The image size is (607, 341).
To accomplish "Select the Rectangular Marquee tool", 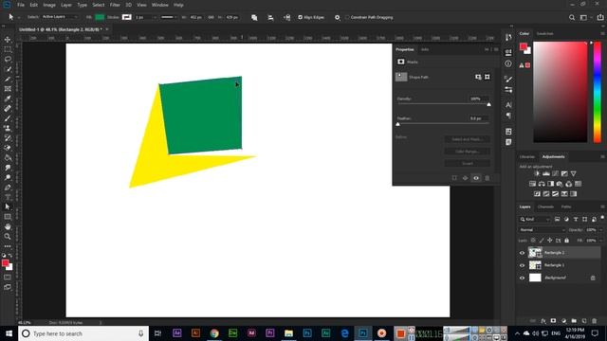I will 8,49.
